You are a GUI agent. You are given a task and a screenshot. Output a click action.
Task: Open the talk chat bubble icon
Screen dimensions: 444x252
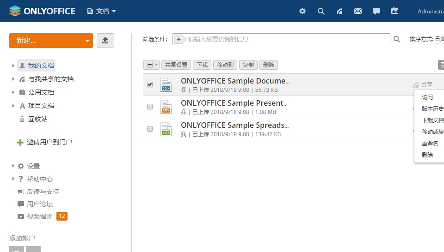click(376, 11)
